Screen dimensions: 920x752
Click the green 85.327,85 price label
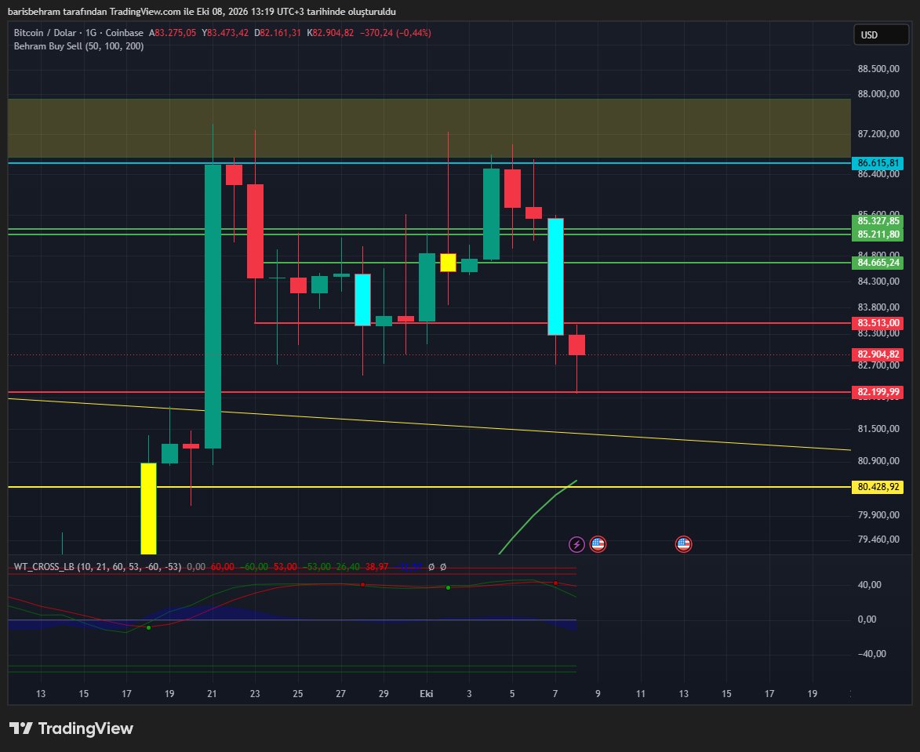click(878, 221)
